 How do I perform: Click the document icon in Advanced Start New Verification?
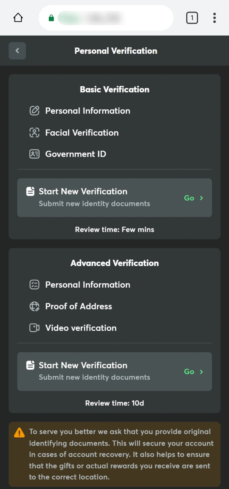[x=30, y=365]
